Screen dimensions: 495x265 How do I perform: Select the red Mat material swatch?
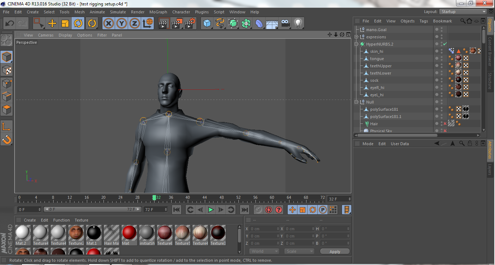[128, 232]
